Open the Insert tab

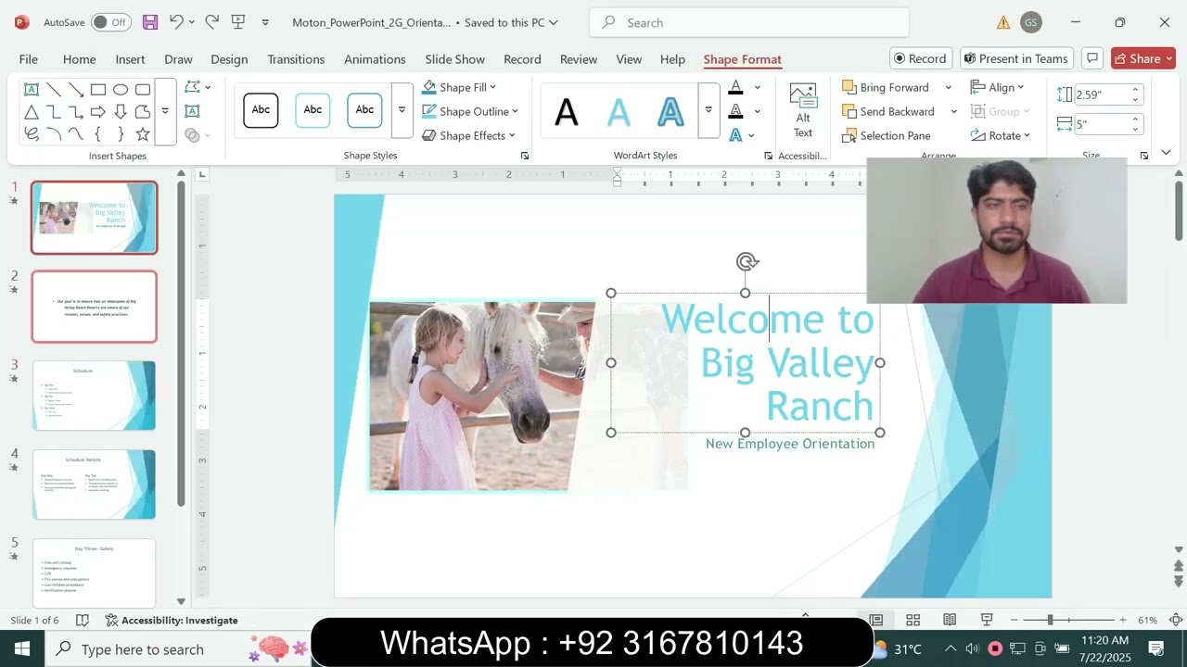pos(130,59)
